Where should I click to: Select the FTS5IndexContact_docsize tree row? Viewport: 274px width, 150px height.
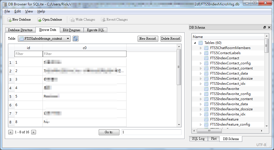coord(228,79)
